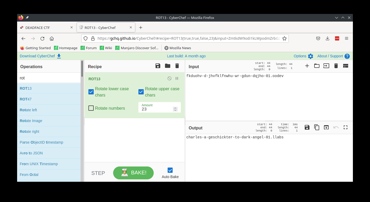Click the BAKE! button

[x=133, y=173]
